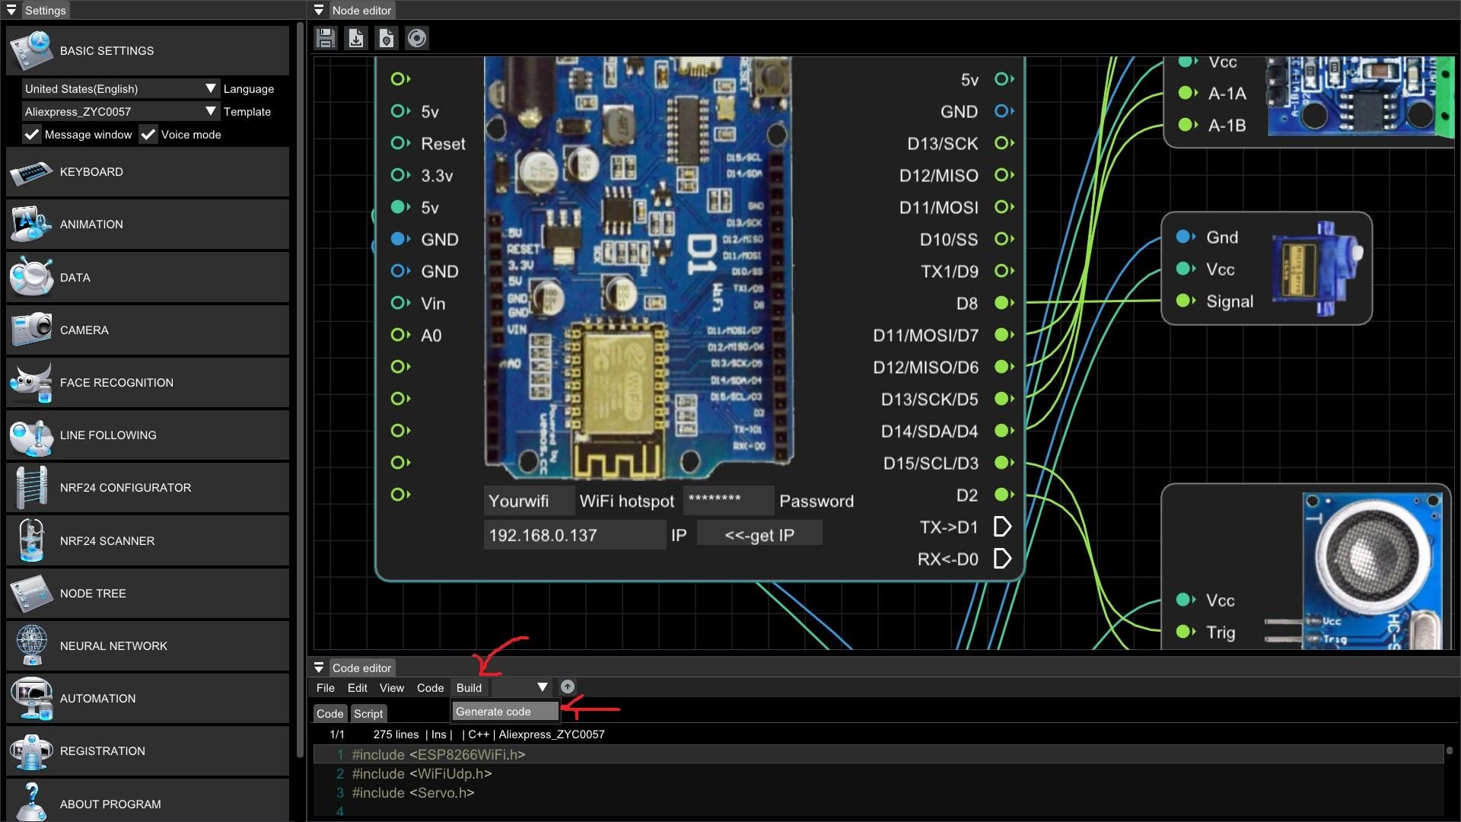1461x822 pixels.
Task: Click the D8 output pin connector
Action: (1004, 303)
